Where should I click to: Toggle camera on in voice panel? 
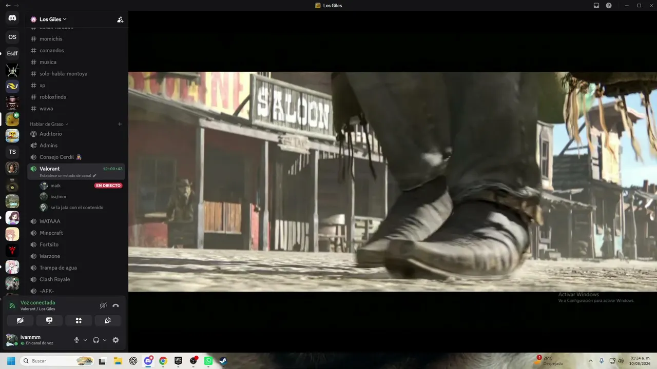pyautogui.click(x=20, y=320)
